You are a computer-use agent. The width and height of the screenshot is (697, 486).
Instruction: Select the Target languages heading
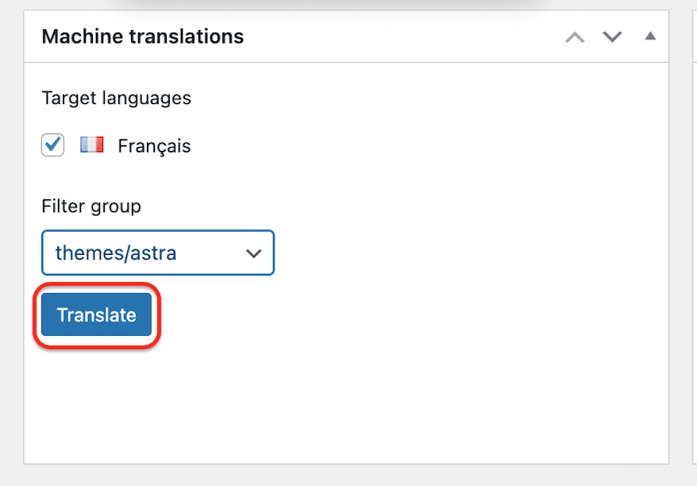tap(116, 98)
